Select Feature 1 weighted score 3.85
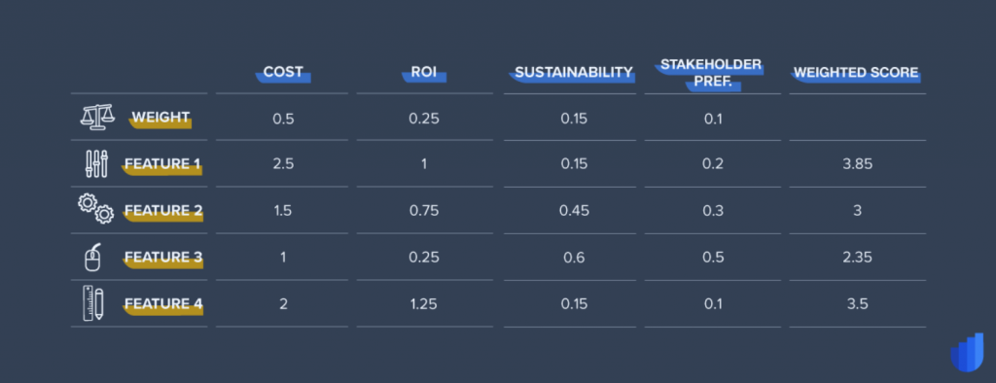The height and width of the screenshot is (383, 996). 857,164
